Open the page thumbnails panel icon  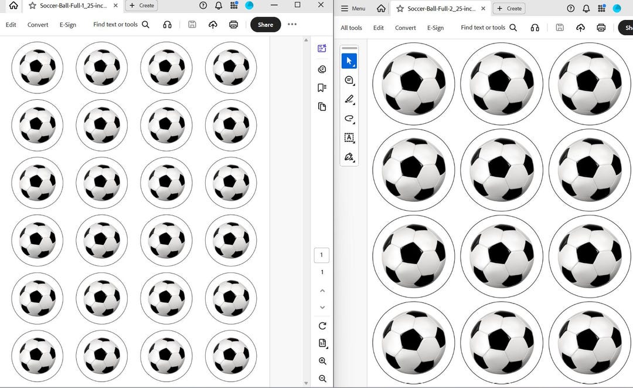322,107
